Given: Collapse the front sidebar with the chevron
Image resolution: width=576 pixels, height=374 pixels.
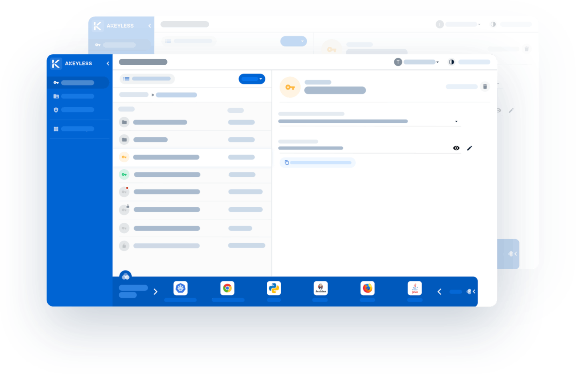Looking at the screenshot, I should 108,64.
